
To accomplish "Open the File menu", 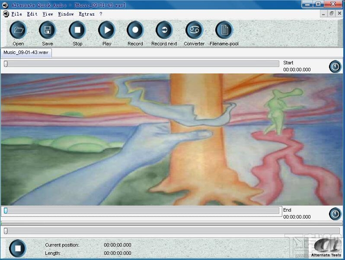I will coord(17,14).
